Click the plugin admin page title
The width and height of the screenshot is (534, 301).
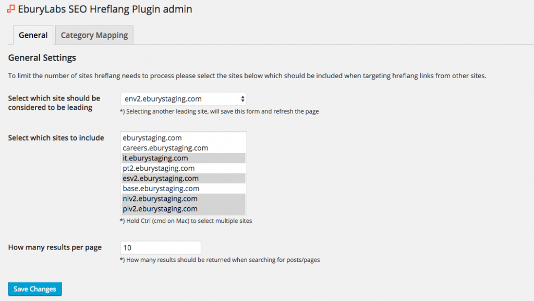(105, 9)
